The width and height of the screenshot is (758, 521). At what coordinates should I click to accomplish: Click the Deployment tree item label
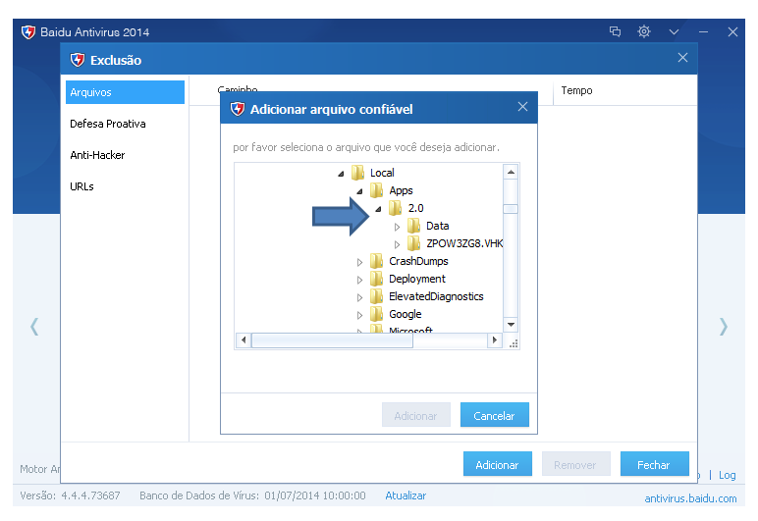pyautogui.click(x=417, y=279)
